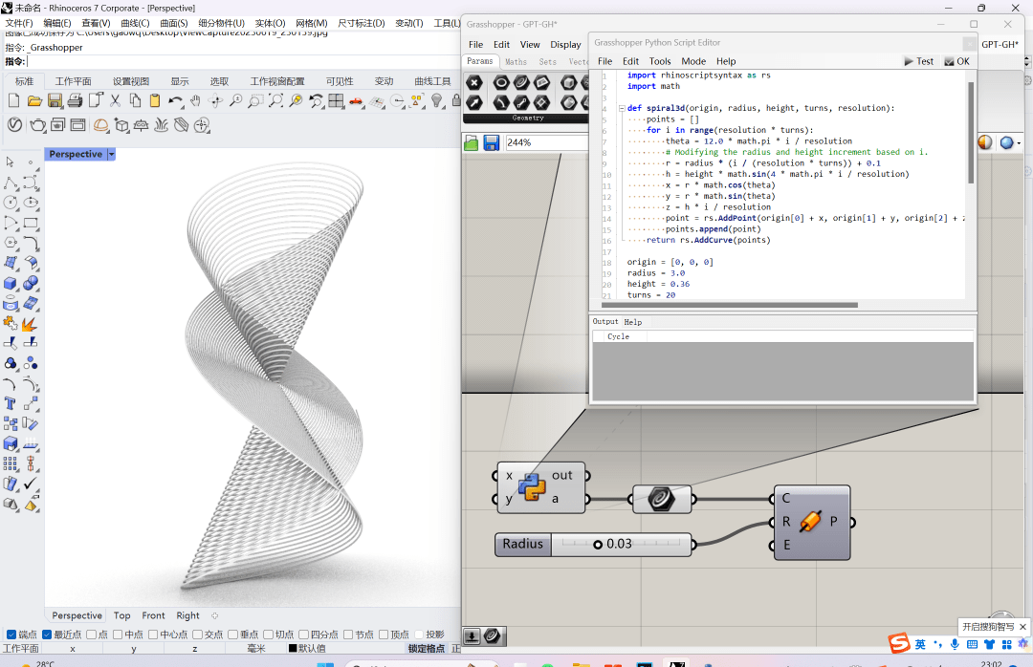Click the Paste clipboard icon
The height and width of the screenshot is (667, 1033).
click(x=155, y=100)
